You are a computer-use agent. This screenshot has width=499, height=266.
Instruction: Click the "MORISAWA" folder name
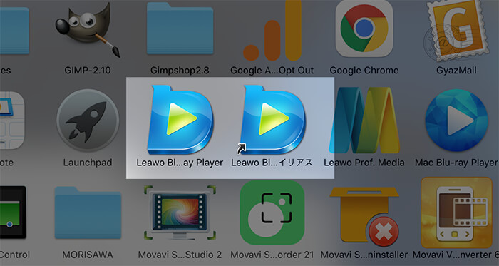pyautogui.click(x=88, y=255)
